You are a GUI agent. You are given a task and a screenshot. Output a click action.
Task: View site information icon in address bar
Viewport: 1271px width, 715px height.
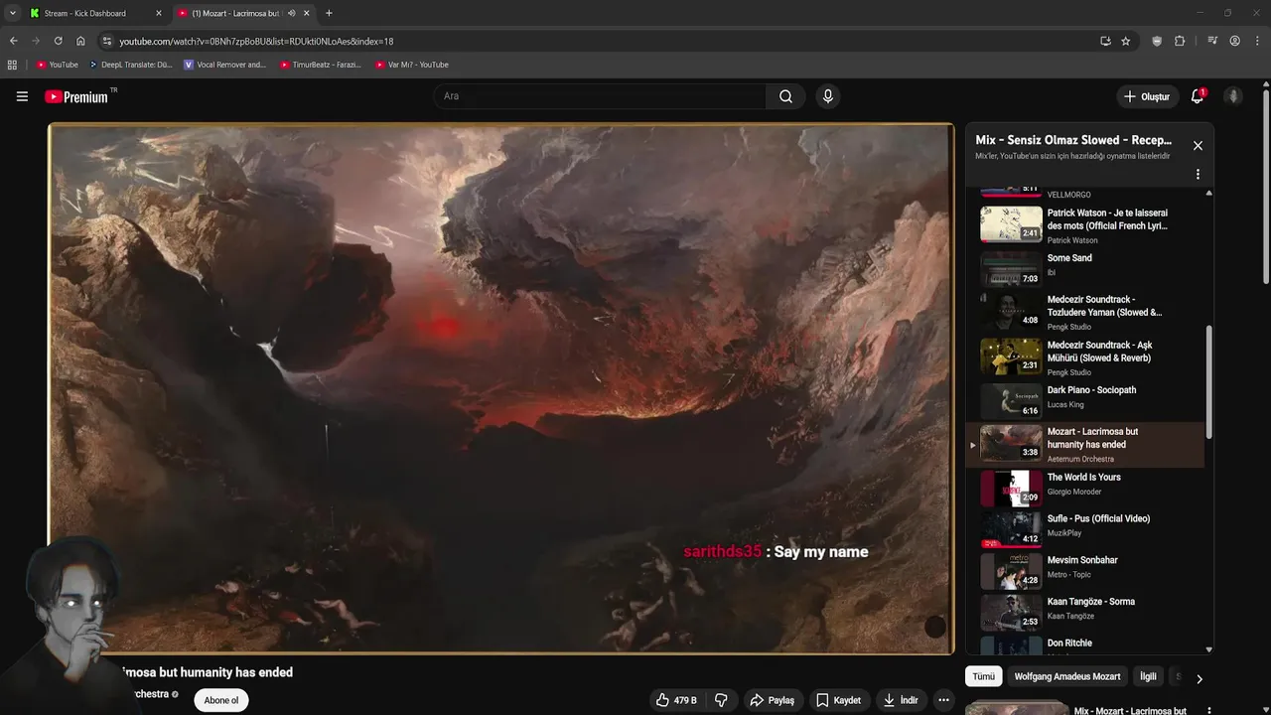coord(107,41)
